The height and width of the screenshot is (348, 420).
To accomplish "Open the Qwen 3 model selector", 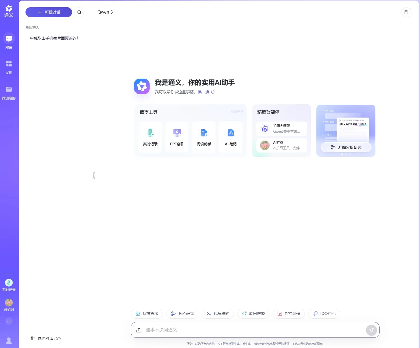I will coord(105,12).
